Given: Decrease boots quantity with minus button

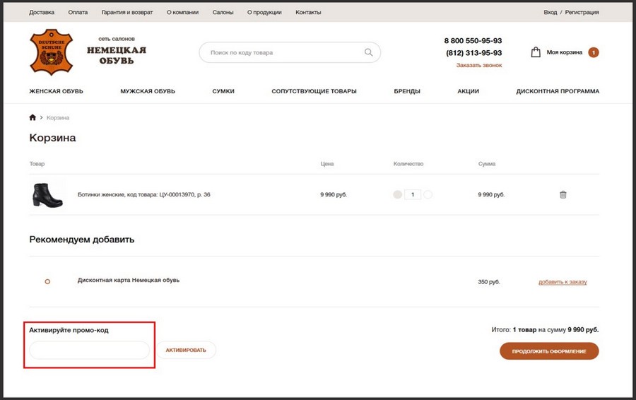Looking at the screenshot, I should 397,194.
